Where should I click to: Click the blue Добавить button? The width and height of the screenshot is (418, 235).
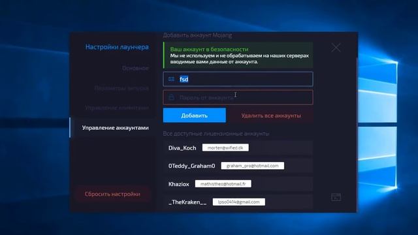(x=195, y=116)
